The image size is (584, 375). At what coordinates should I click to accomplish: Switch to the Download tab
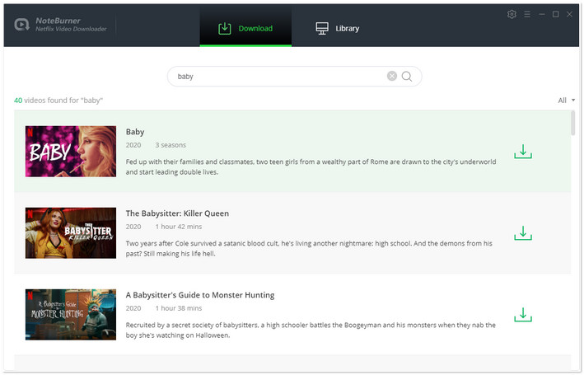245,28
